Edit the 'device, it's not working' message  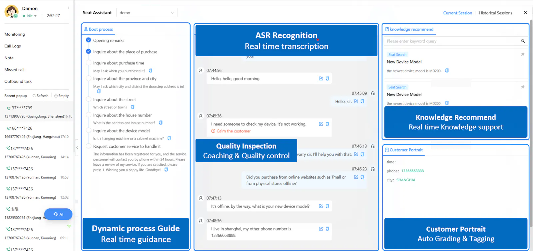click(321, 124)
